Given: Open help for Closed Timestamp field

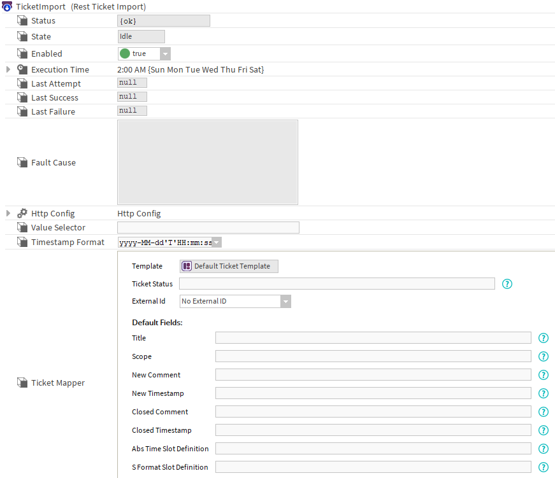Looking at the screenshot, I should point(544,430).
